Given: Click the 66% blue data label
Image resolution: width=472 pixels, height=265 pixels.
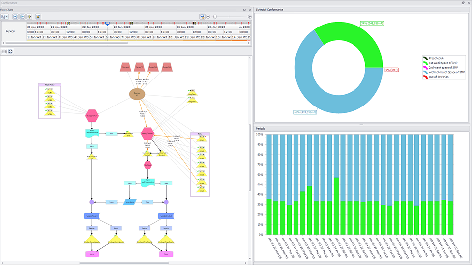Looking at the screenshot, I should pos(305,112).
